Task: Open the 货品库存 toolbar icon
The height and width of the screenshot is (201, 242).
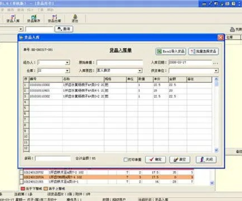Action: click(33, 18)
